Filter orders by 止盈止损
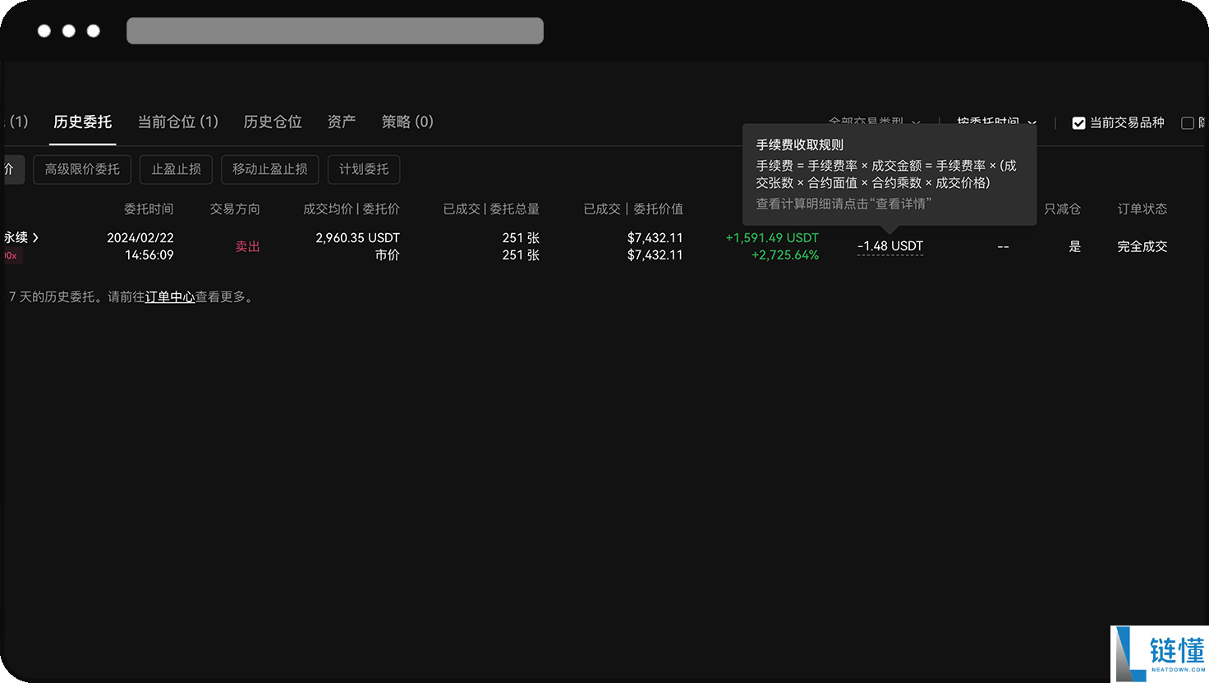The width and height of the screenshot is (1209, 683). [x=176, y=169]
